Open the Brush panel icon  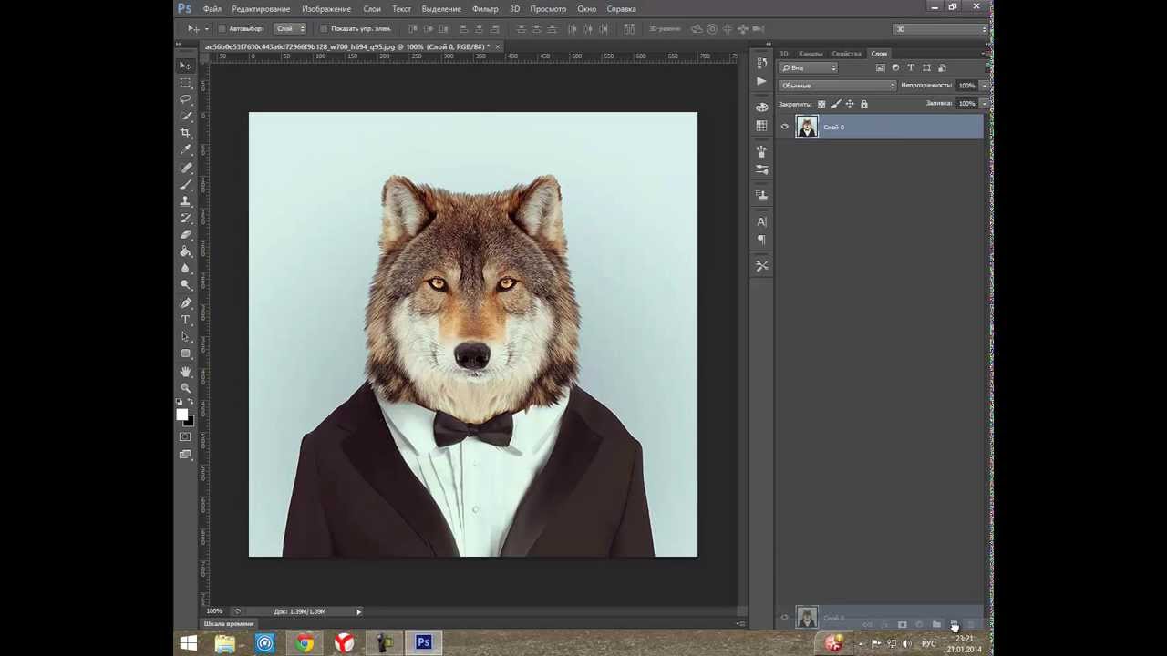761,151
